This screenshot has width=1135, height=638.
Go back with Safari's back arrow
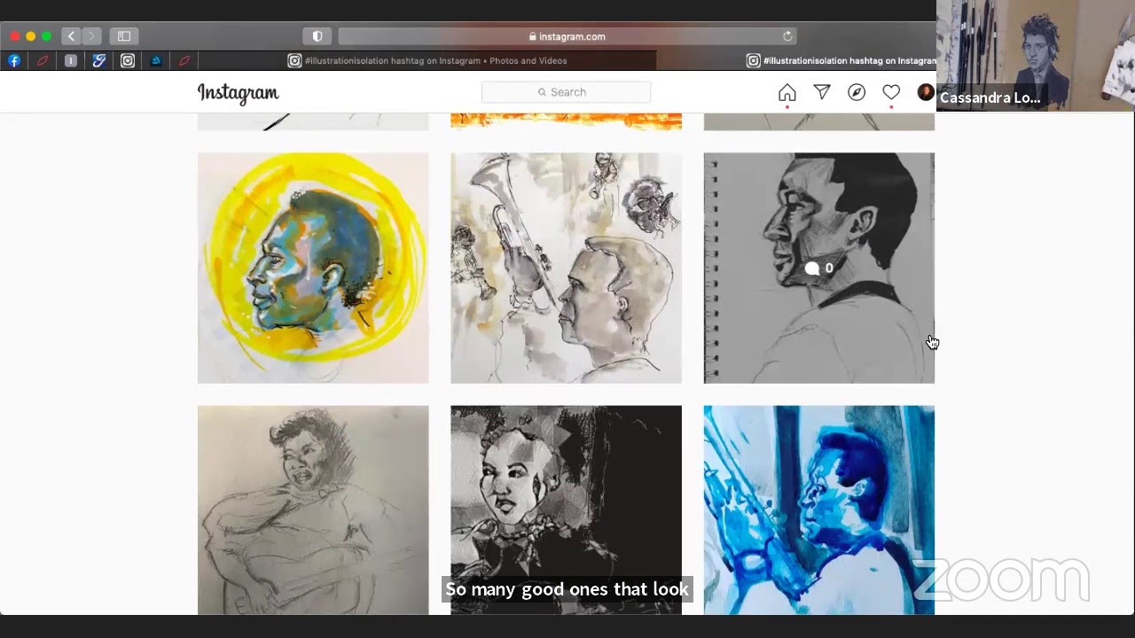click(71, 36)
